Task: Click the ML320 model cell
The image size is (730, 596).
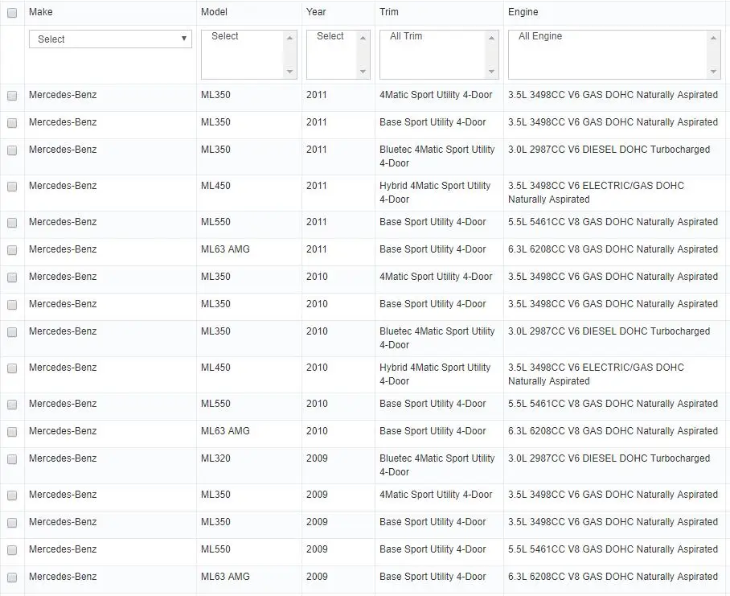Action: pyautogui.click(x=215, y=458)
